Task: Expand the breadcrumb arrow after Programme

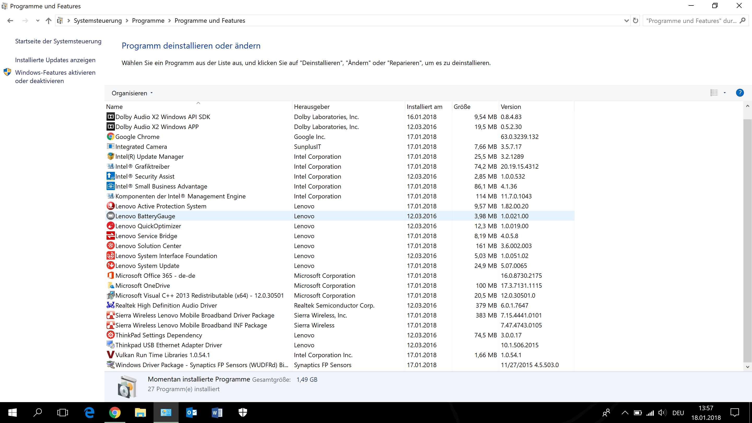Action: (169, 21)
